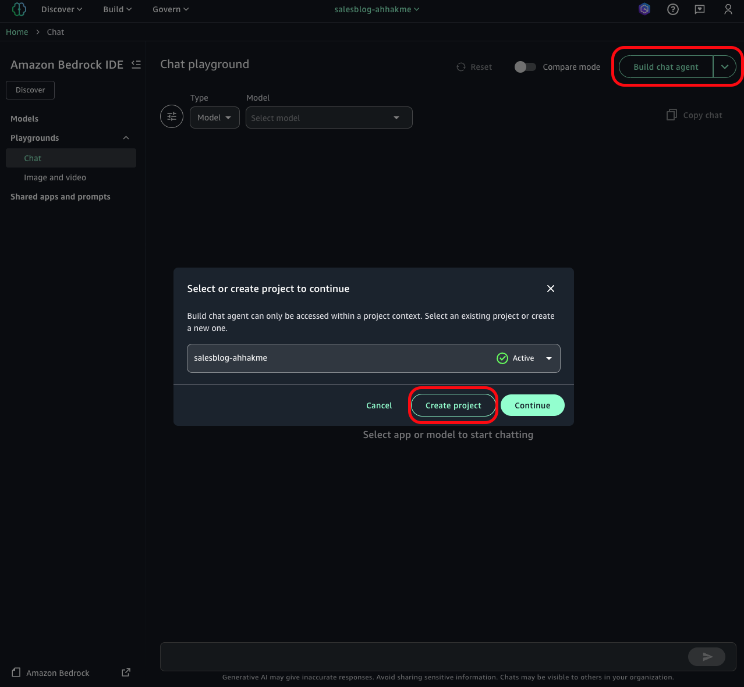Open the help question mark icon
The width and height of the screenshot is (744, 687).
(672, 9)
